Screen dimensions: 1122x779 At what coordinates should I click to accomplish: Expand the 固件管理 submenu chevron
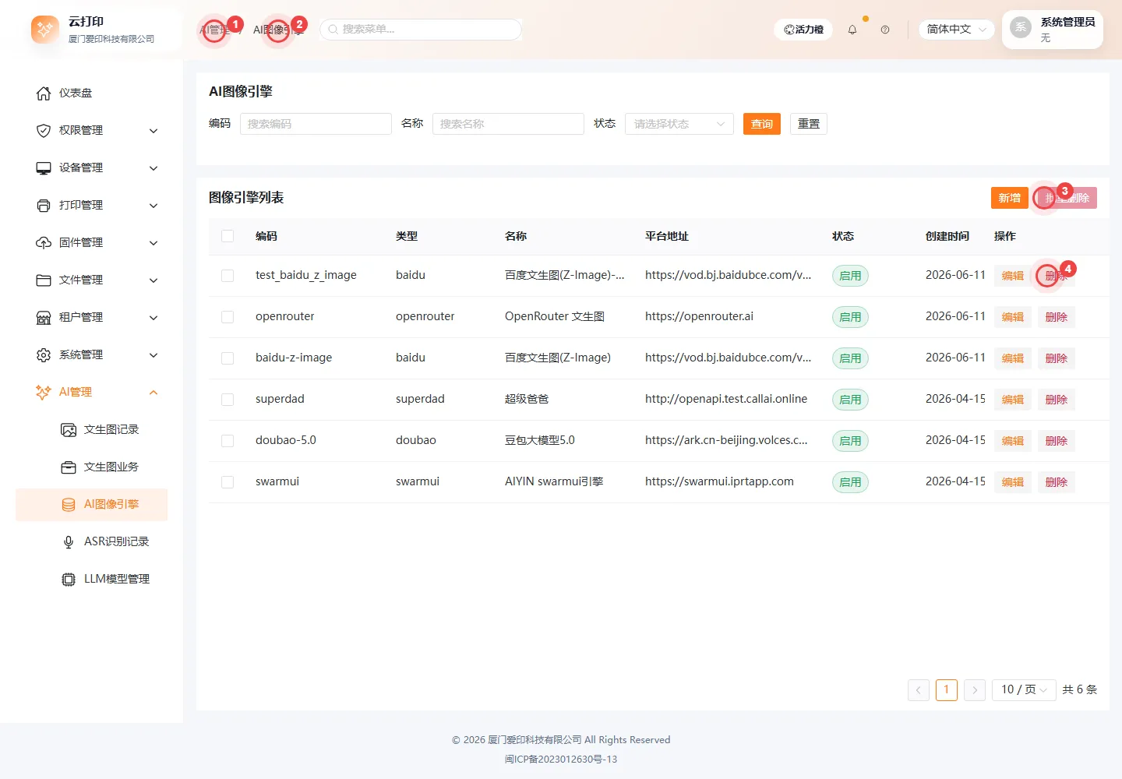[153, 243]
